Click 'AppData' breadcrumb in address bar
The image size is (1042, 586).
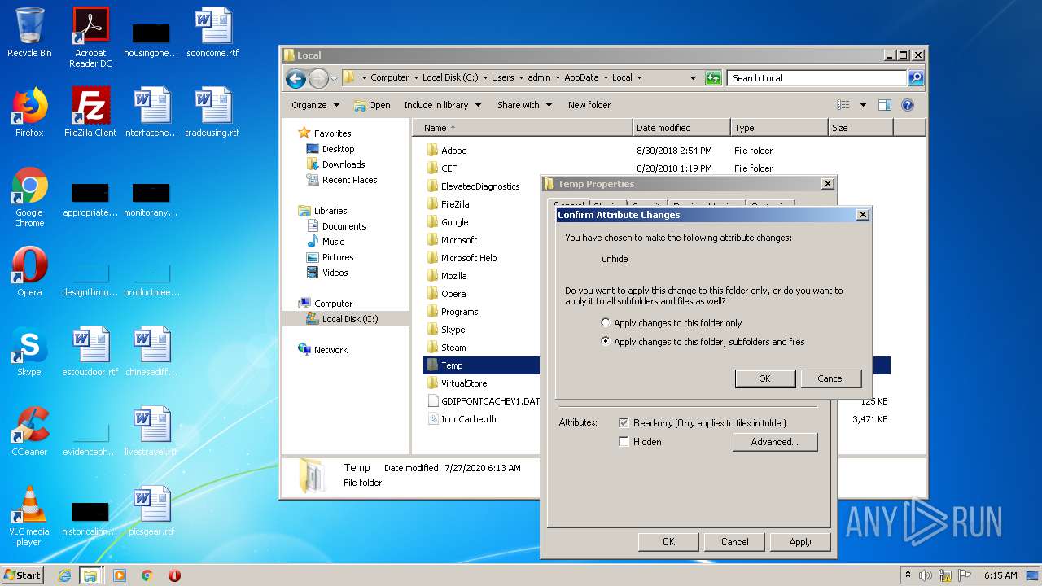pyautogui.click(x=581, y=78)
